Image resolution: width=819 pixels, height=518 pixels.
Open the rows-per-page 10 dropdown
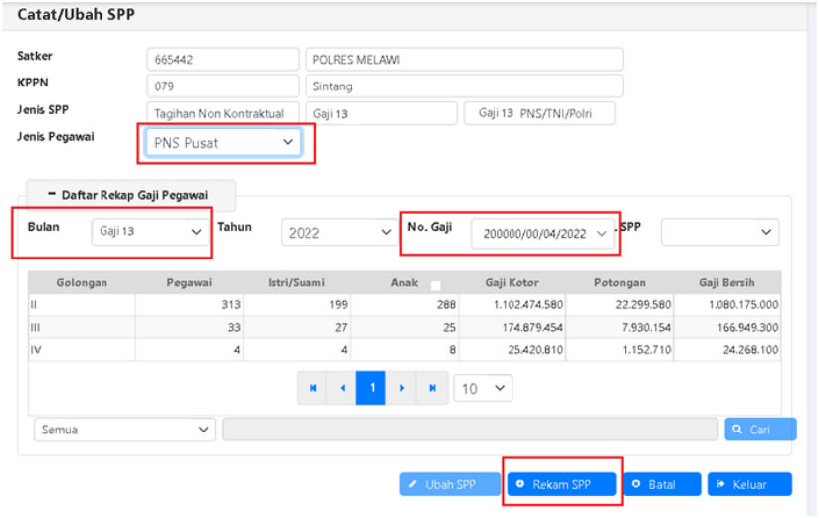(x=483, y=388)
